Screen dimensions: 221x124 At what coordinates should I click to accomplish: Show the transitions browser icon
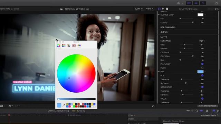click(x=218, y=111)
